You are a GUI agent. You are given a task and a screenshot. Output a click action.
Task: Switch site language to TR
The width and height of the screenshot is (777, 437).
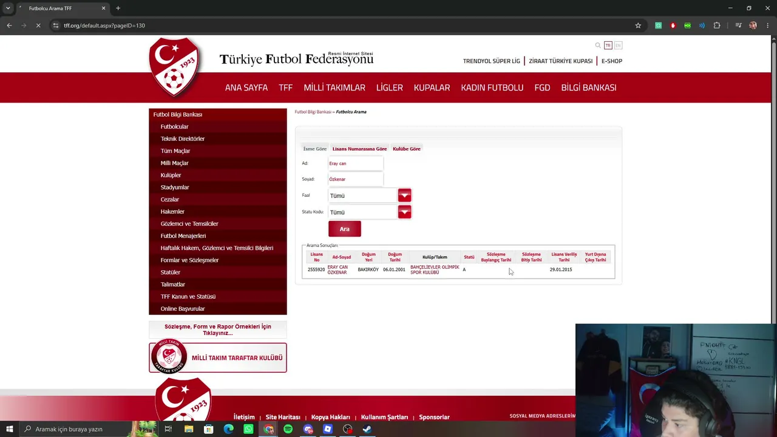click(x=608, y=46)
